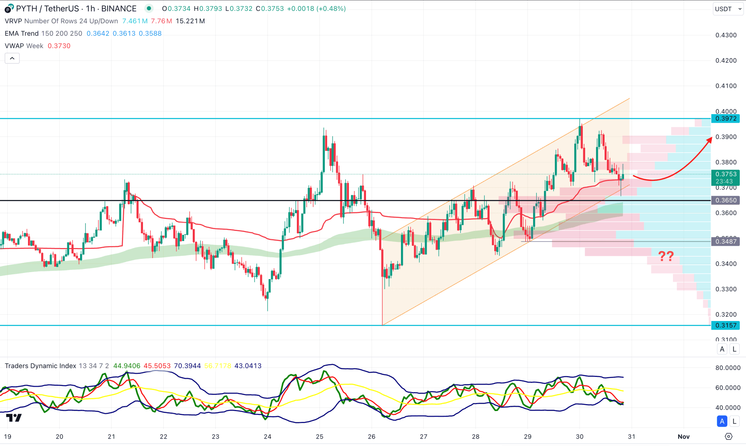This screenshot has height=446, width=746.
Task: Click the VWAP value 0.3730
Action: click(x=59, y=46)
